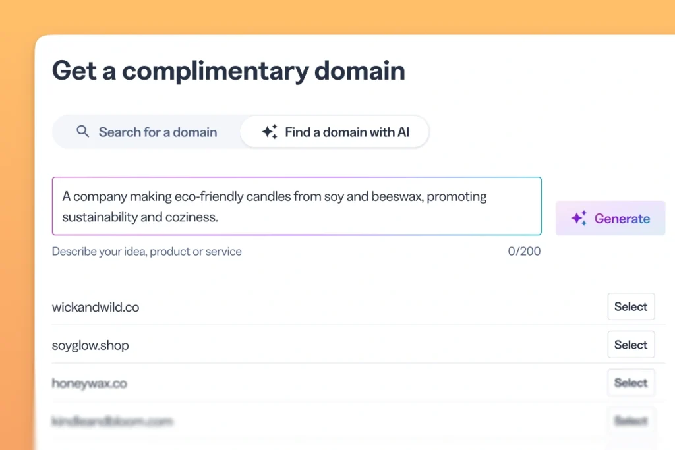Viewport: 675px width, 450px height.
Task: Click the sparkle icon beside Find a domain
Action: [270, 132]
